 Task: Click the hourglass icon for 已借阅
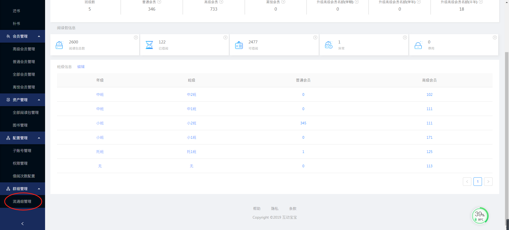(149, 45)
